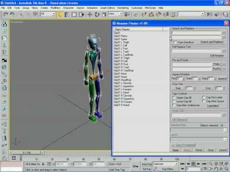
Task: Open Mini Curve Editor icon beside the timeline
Action: tap(14, 158)
